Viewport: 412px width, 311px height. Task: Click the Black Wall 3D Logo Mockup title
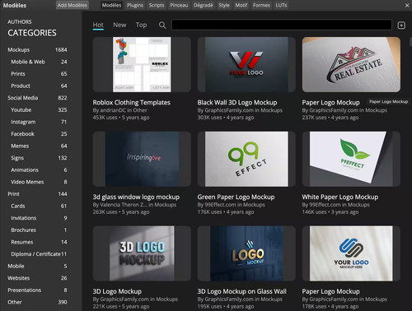(x=237, y=103)
